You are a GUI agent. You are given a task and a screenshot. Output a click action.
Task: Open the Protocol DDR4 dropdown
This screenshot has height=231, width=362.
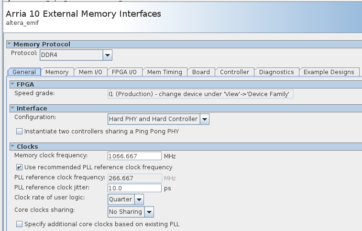(x=108, y=55)
